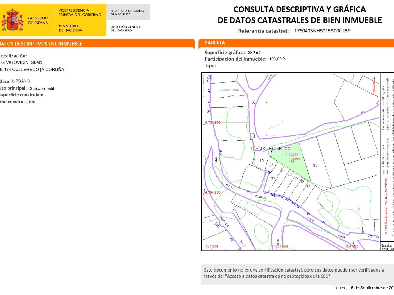Screen dimensions: 394x295
Task: Select the LG VIGOVIDIN Suelo address line
Action: coord(21,62)
